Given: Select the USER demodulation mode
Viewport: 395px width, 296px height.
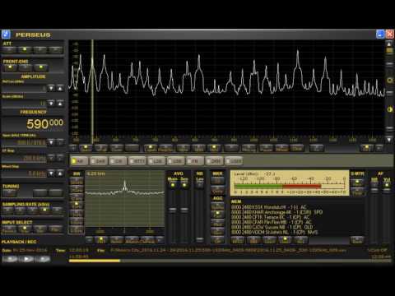Looking at the screenshot, I should click(234, 161).
